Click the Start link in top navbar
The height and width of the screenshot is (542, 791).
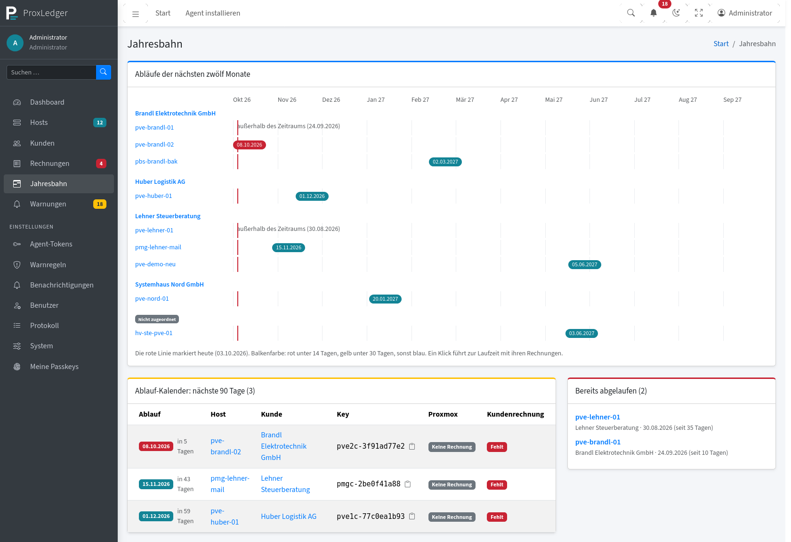163,13
